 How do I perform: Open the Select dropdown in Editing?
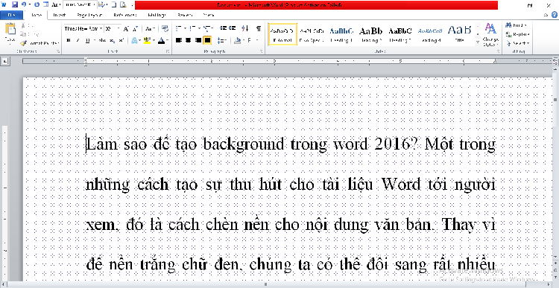(x=517, y=43)
